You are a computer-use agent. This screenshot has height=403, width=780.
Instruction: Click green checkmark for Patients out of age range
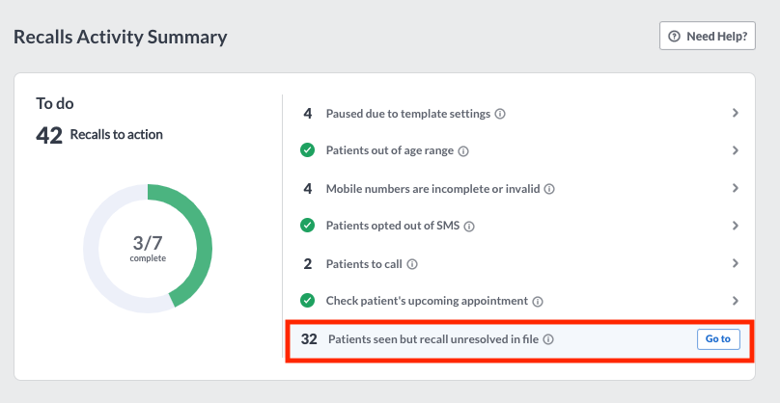(x=307, y=150)
